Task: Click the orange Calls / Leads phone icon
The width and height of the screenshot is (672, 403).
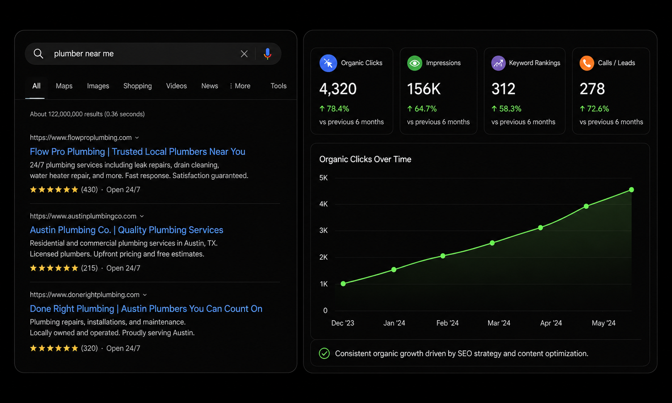Action: pos(586,63)
